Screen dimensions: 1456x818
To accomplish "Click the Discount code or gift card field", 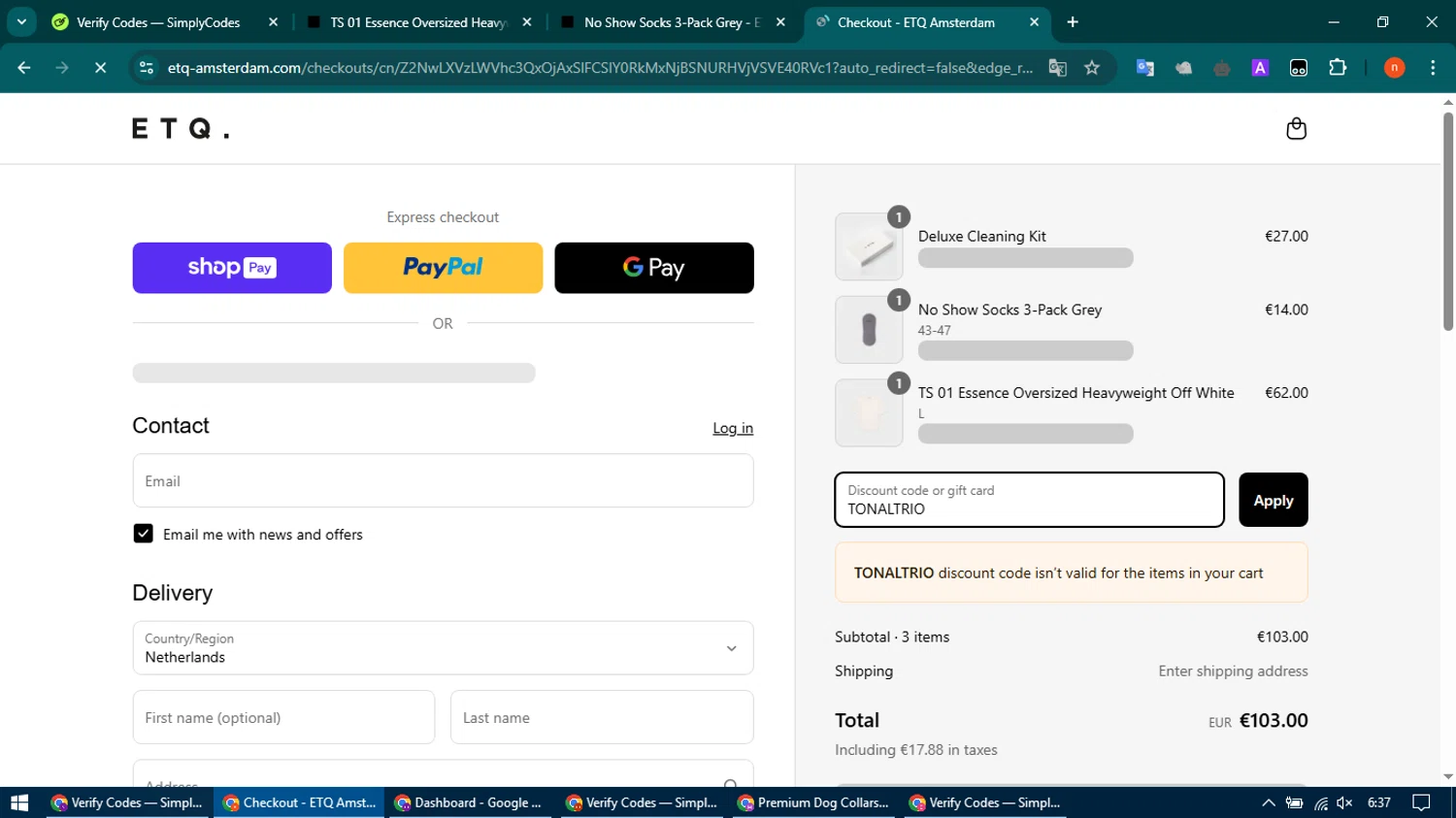I will pyautogui.click(x=1029, y=500).
